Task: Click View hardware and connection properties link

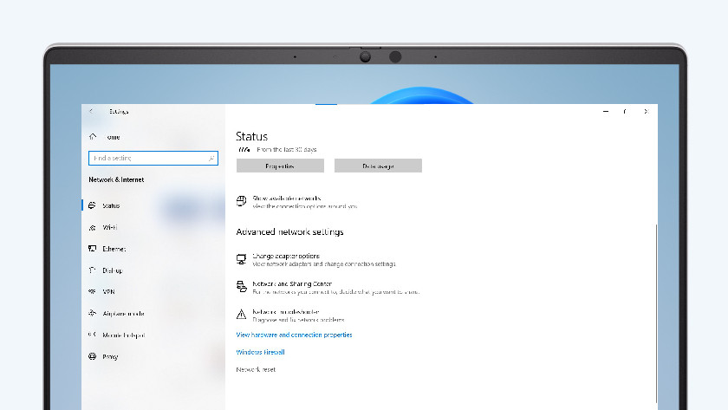Action: point(294,335)
